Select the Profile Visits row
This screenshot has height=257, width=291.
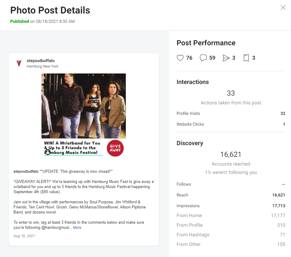[231, 113]
